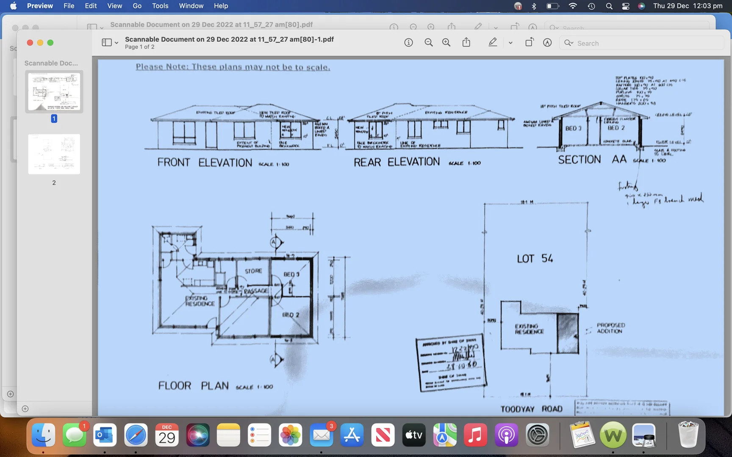732x457 pixels.
Task: Open the search options magnifier dropdown
Action: pyautogui.click(x=568, y=43)
